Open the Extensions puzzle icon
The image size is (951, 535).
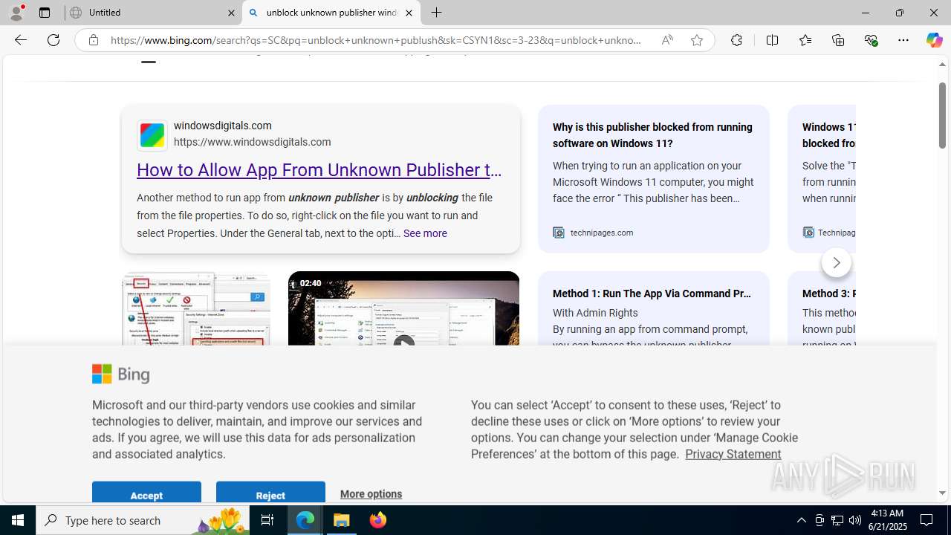click(x=736, y=40)
